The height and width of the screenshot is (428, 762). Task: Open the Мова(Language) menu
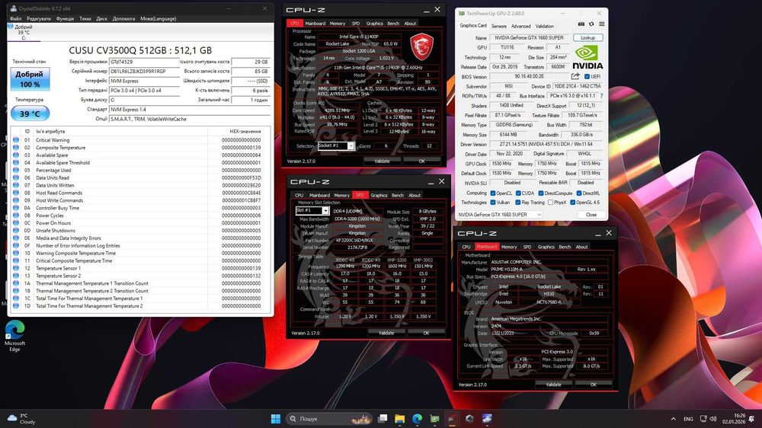[158, 18]
